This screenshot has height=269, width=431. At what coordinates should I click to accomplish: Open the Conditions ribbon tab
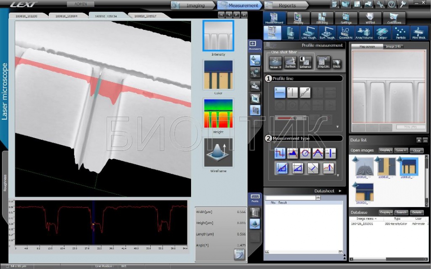(x=394, y=18)
